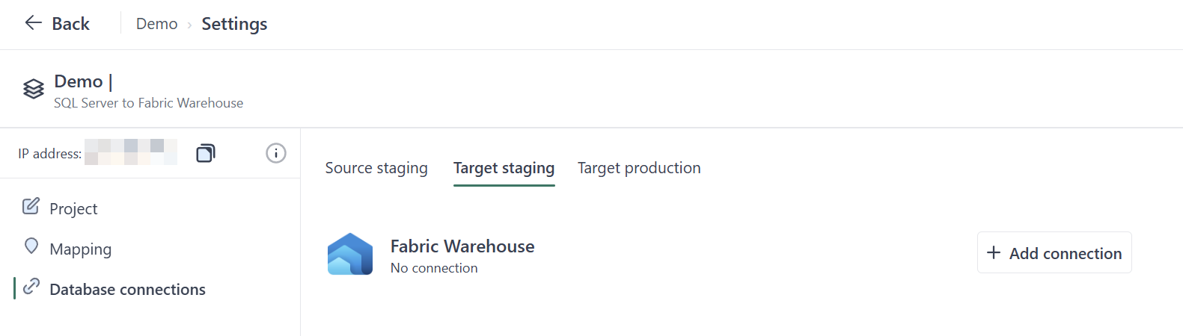This screenshot has width=1183, height=336.
Task: Open the Demo breadcrumb link
Action: tap(156, 24)
